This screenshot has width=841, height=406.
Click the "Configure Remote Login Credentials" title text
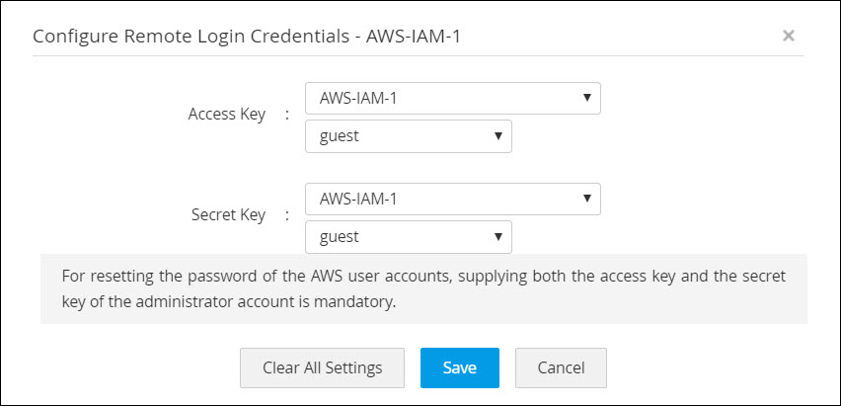(x=195, y=37)
